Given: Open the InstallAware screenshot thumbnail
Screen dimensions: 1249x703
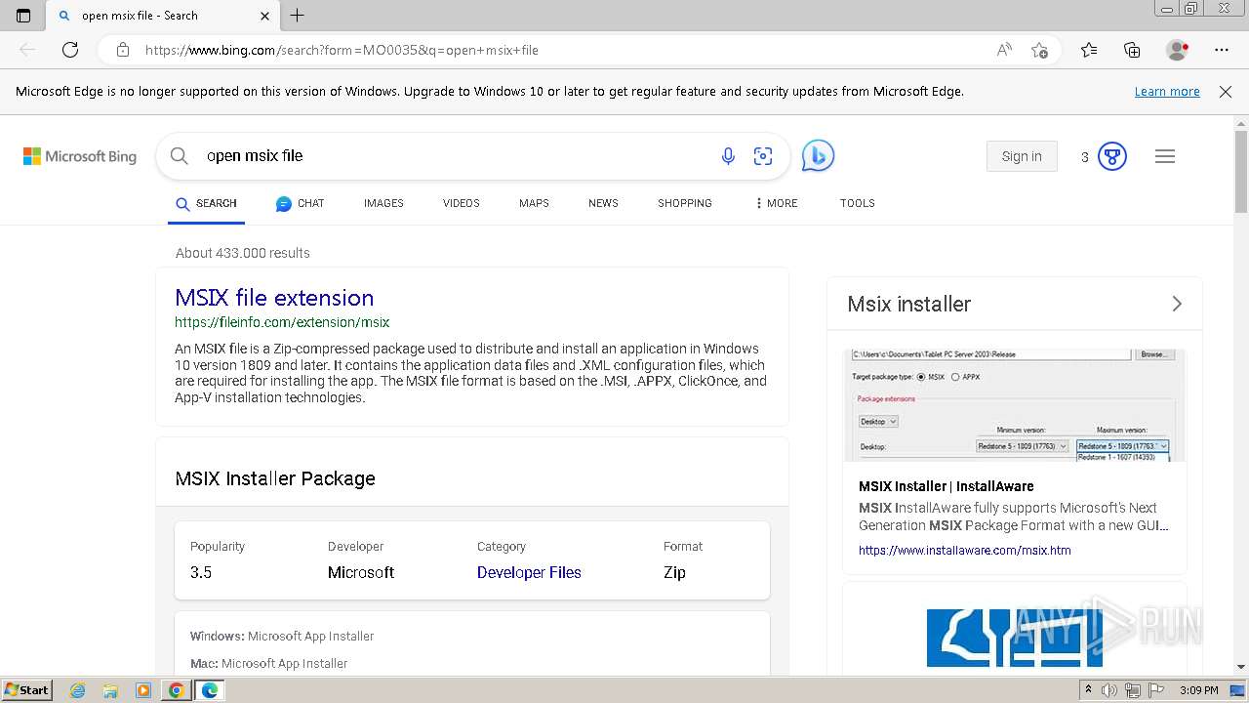Looking at the screenshot, I should click(x=1015, y=404).
